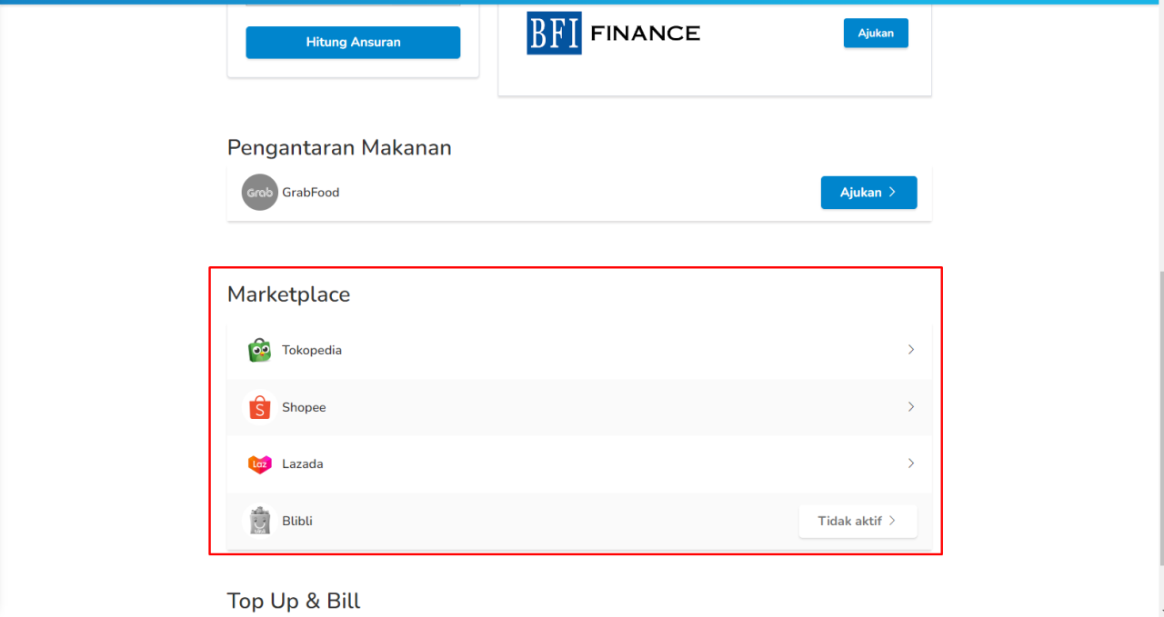Select the GrabFood label text
The width and height of the screenshot is (1164, 617).
click(310, 193)
